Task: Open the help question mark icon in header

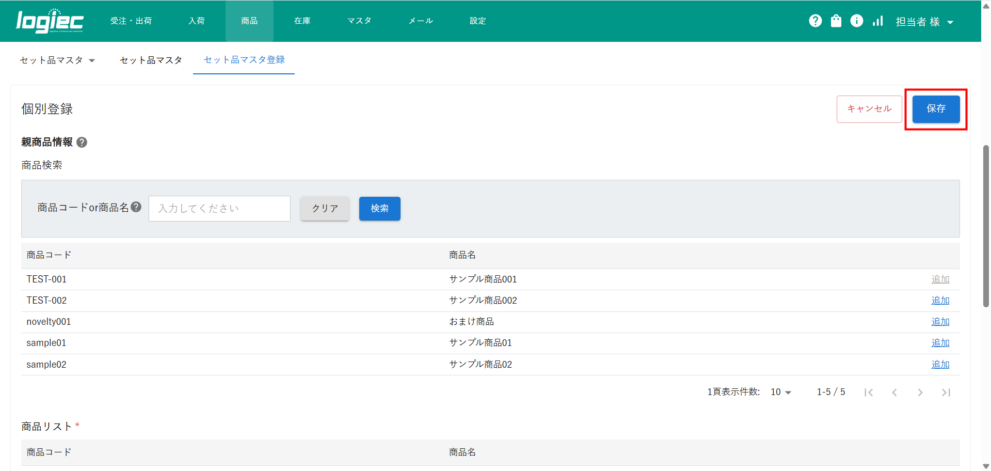Action: click(815, 21)
